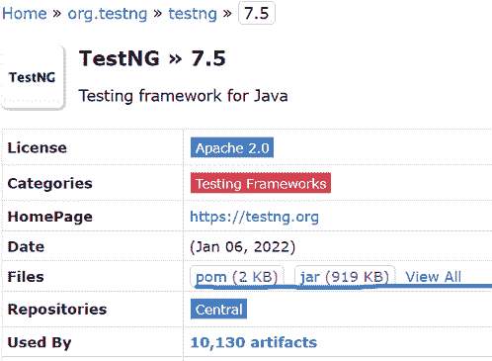Open testng breadcrumb link
This screenshot has width=492, height=361.
[x=193, y=14]
